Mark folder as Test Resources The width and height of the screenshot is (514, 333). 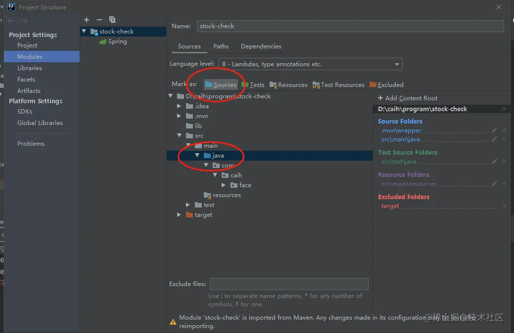click(338, 85)
